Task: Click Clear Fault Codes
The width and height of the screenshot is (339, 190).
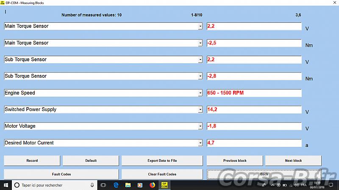Action: tap(162, 174)
